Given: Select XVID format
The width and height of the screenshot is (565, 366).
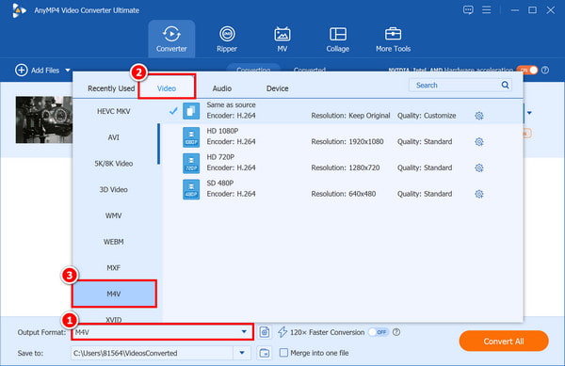Looking at the screenshot, I should (x=114, y=319).
